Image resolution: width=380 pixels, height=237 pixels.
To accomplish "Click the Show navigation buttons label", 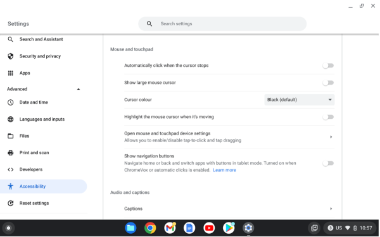I will click(x=149, y=156).
